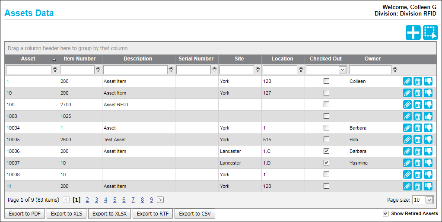
Task: Delete asset 10005 using trash icon
Action: pyautogui.click(x=417, y=140)
